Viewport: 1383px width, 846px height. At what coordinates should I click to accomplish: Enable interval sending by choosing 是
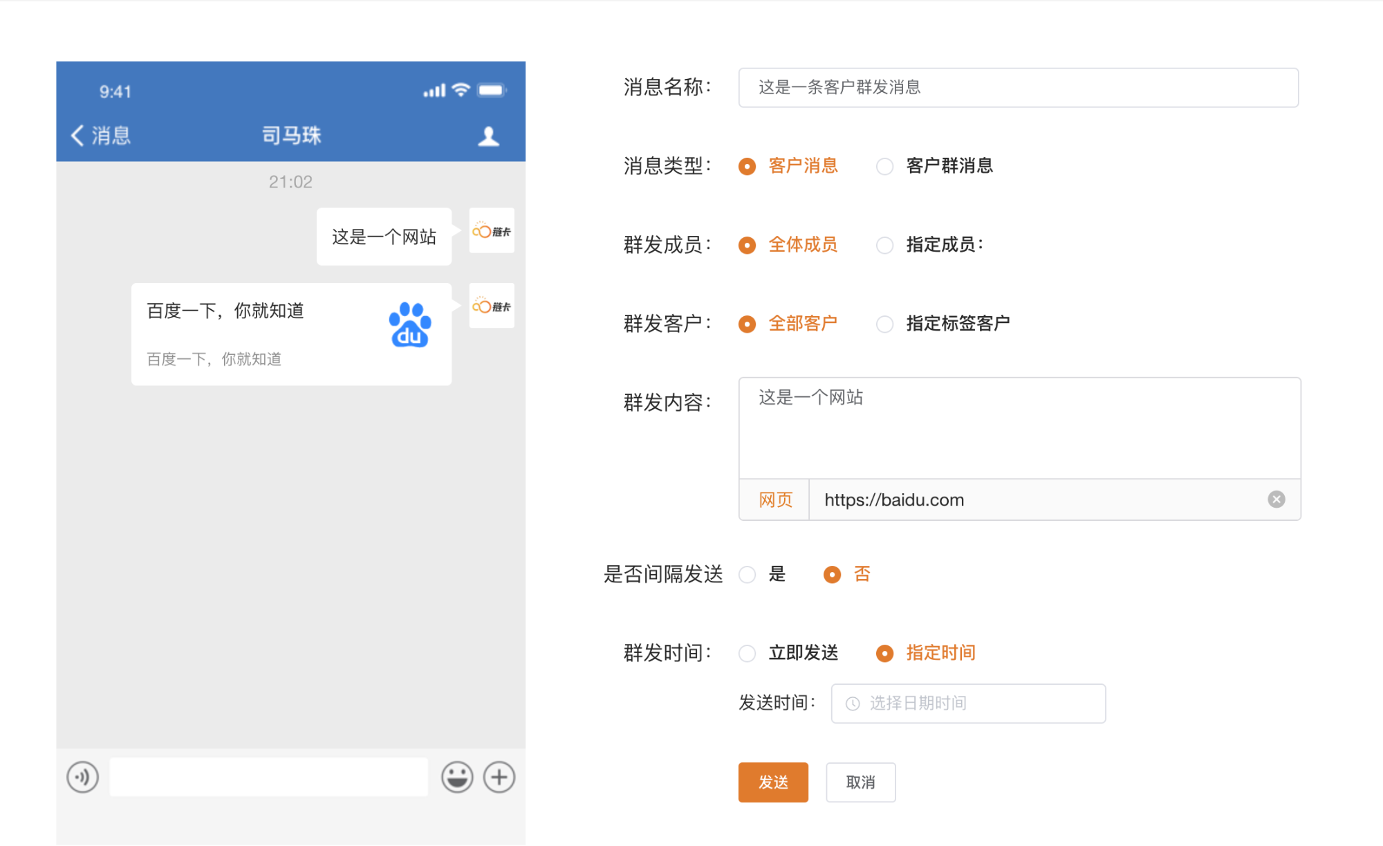pyautogui.click(x=748, y=575)
